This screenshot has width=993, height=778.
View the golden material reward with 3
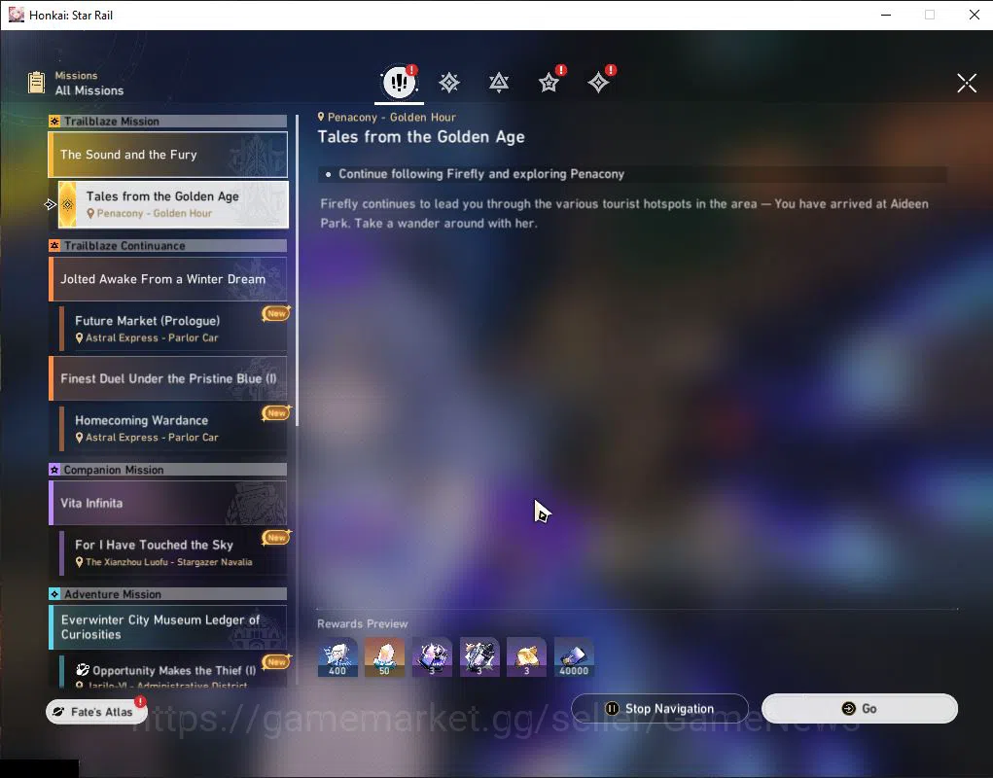point(526,657)
